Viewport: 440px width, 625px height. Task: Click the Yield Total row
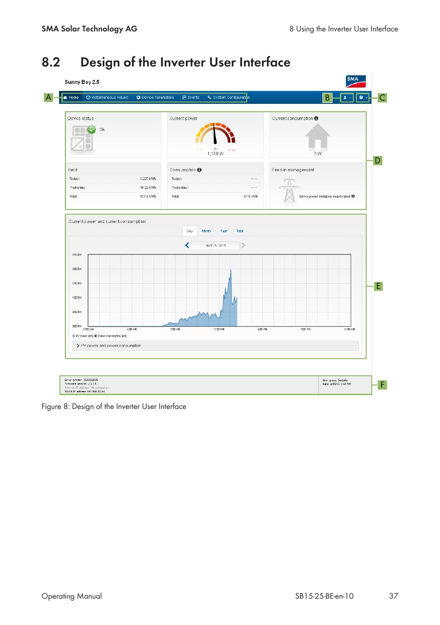click(x=113, y=196)
